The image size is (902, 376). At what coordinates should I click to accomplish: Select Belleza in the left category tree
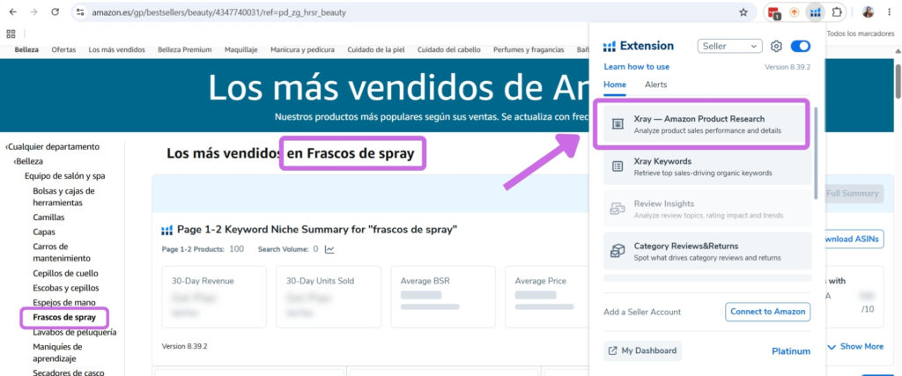tap(28, 161)
